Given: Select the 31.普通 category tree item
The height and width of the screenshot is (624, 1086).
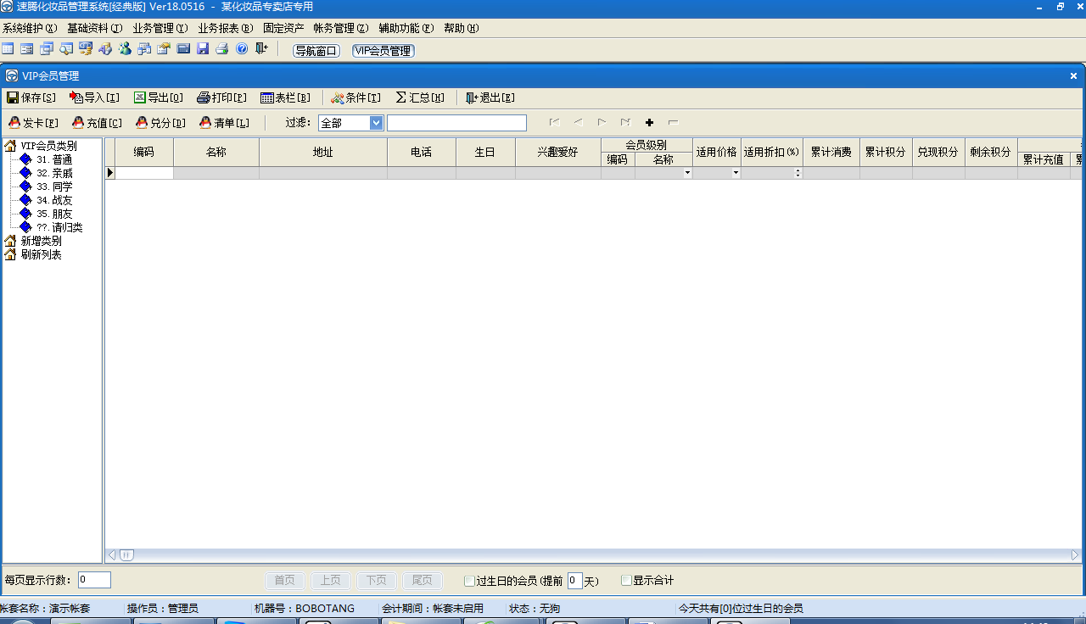Looking at the screenshot, I should [x=54, y=159].
